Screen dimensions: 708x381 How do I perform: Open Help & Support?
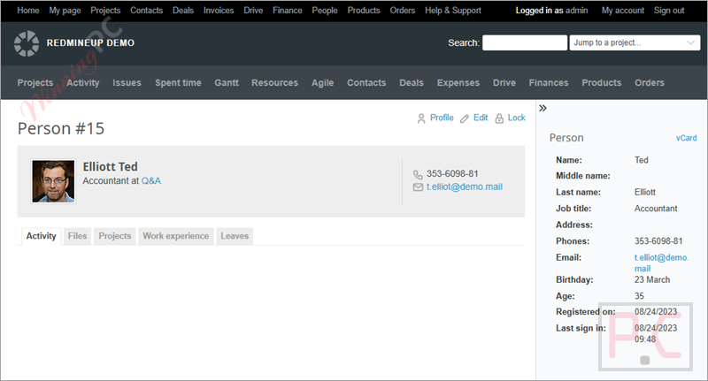click(453, 11)
